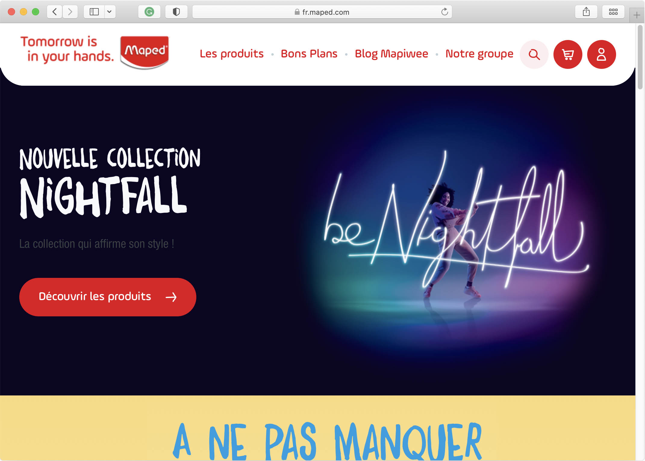645x461 pixels.
Task: Click the Safari share icon
Action: coord(586,12)
